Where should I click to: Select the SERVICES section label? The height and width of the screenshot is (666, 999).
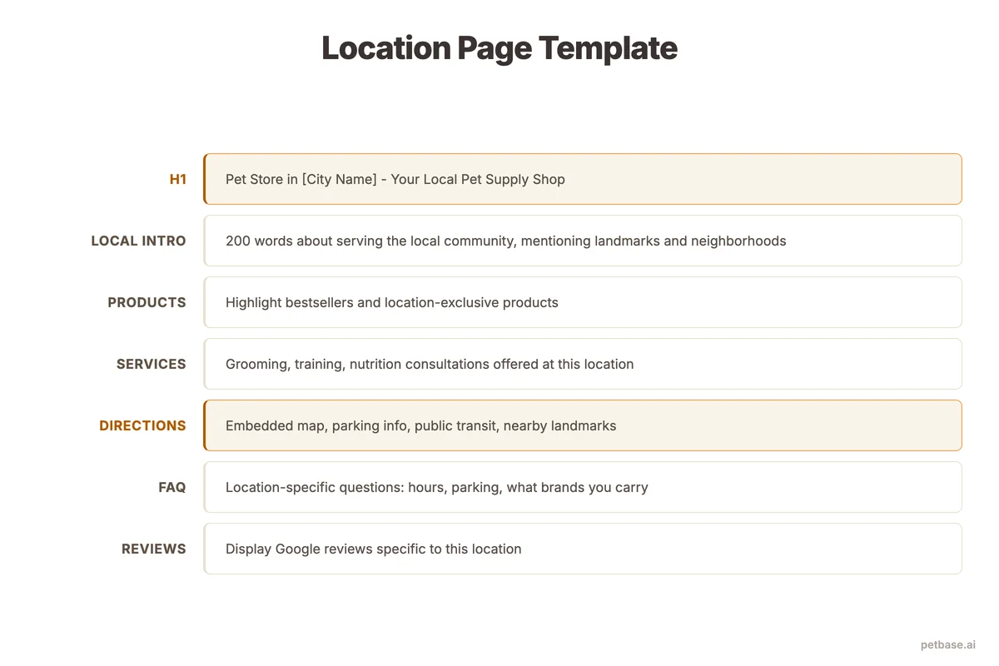(152, 364)
